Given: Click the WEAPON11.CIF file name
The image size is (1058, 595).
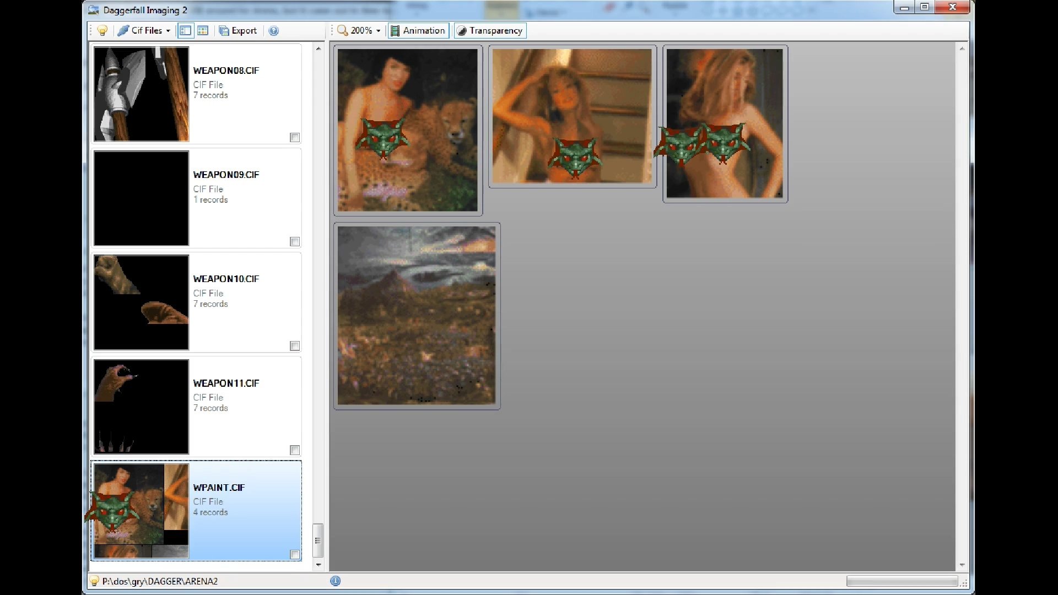Looking at the screenshot, I should pyautogui.click(x=226, y=383).
